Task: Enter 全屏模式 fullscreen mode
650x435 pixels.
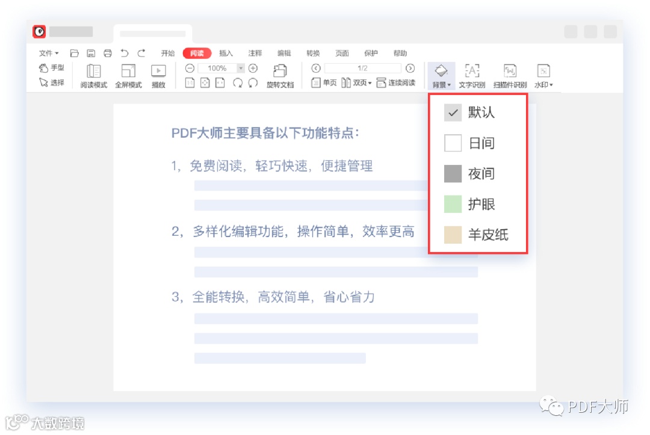Action: 129,76
